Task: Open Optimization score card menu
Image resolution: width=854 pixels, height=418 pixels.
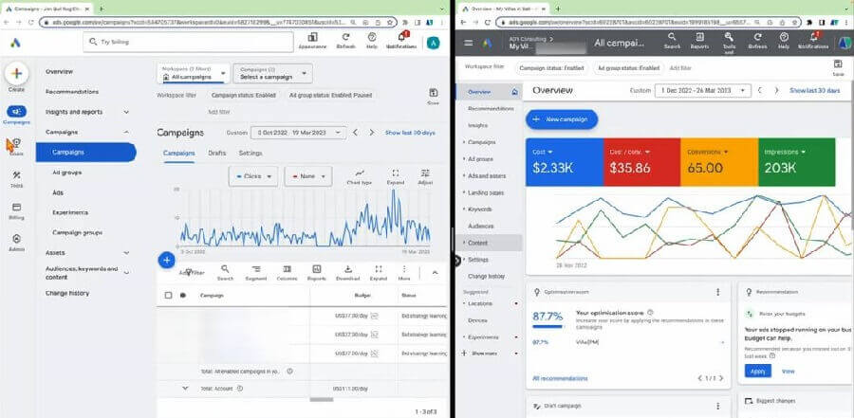Action: (718, 292)
